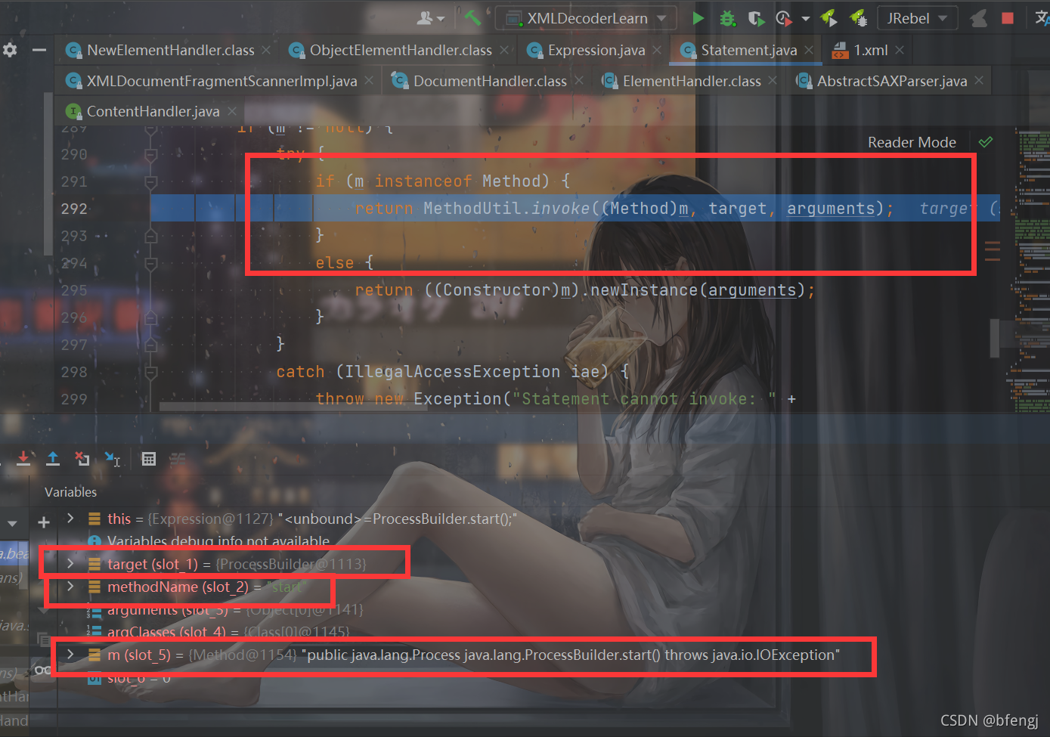Close the AbstractSAXParser.java tab
The width and height of the screenshot is (1050, 737).
(979, 80)
